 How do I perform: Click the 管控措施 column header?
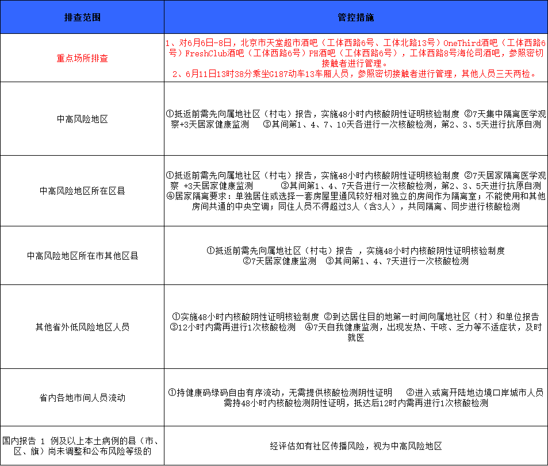click(356, 17)
